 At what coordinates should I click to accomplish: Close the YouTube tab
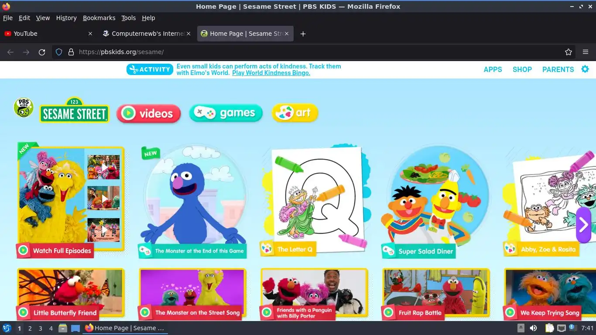point(90,34)
